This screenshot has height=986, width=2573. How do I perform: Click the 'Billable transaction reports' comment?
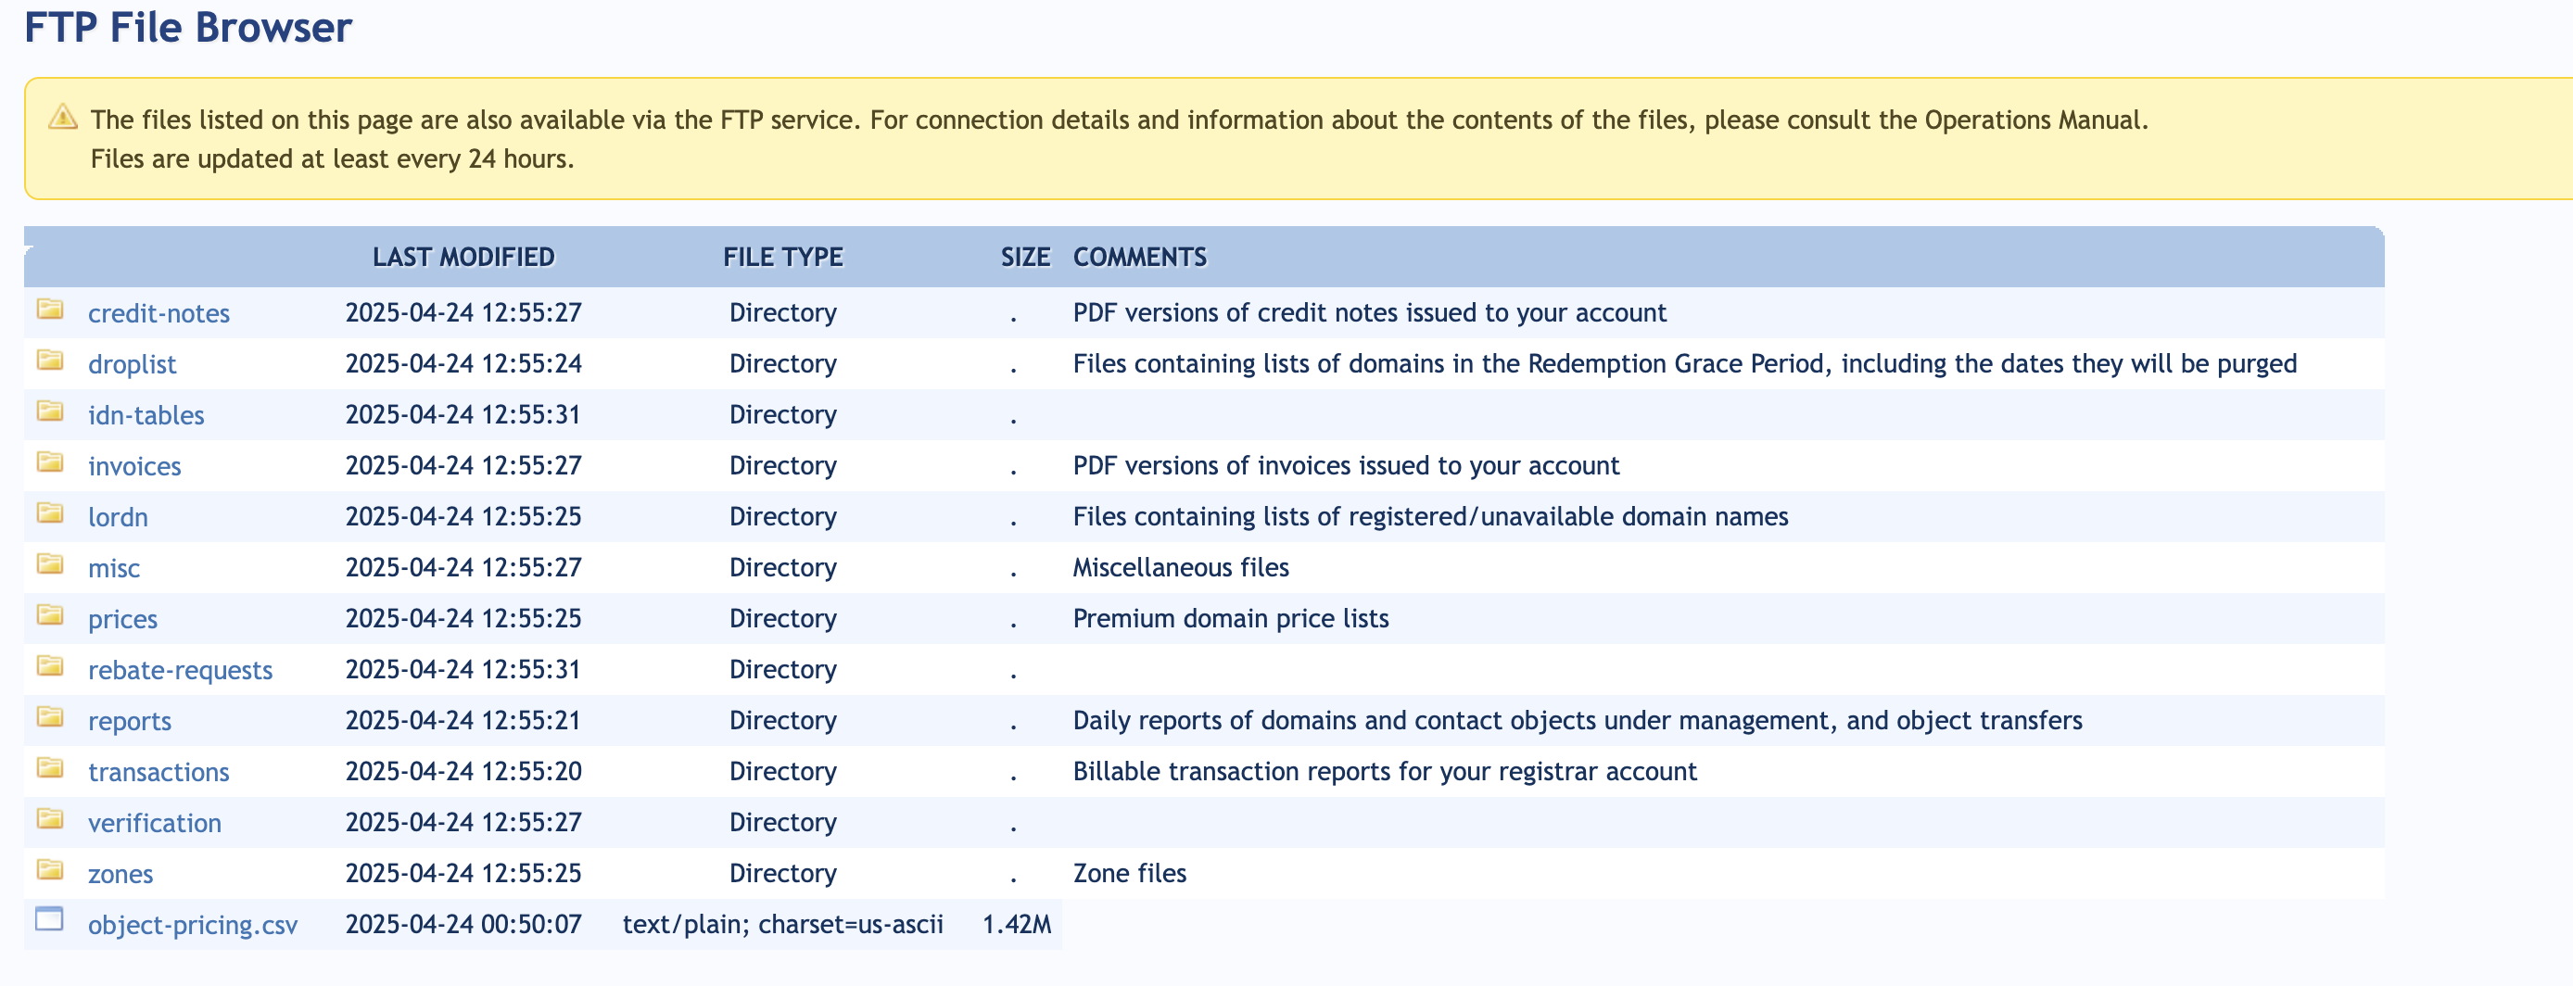(1385, 771)
